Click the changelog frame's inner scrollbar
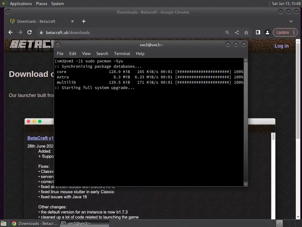 click(273, 136)
